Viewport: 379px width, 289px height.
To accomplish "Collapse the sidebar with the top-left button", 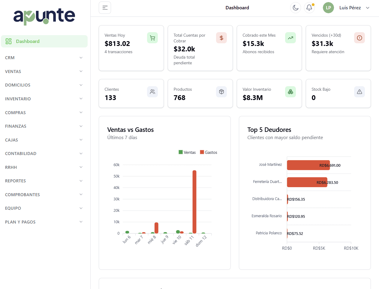I will pos(105,8).
